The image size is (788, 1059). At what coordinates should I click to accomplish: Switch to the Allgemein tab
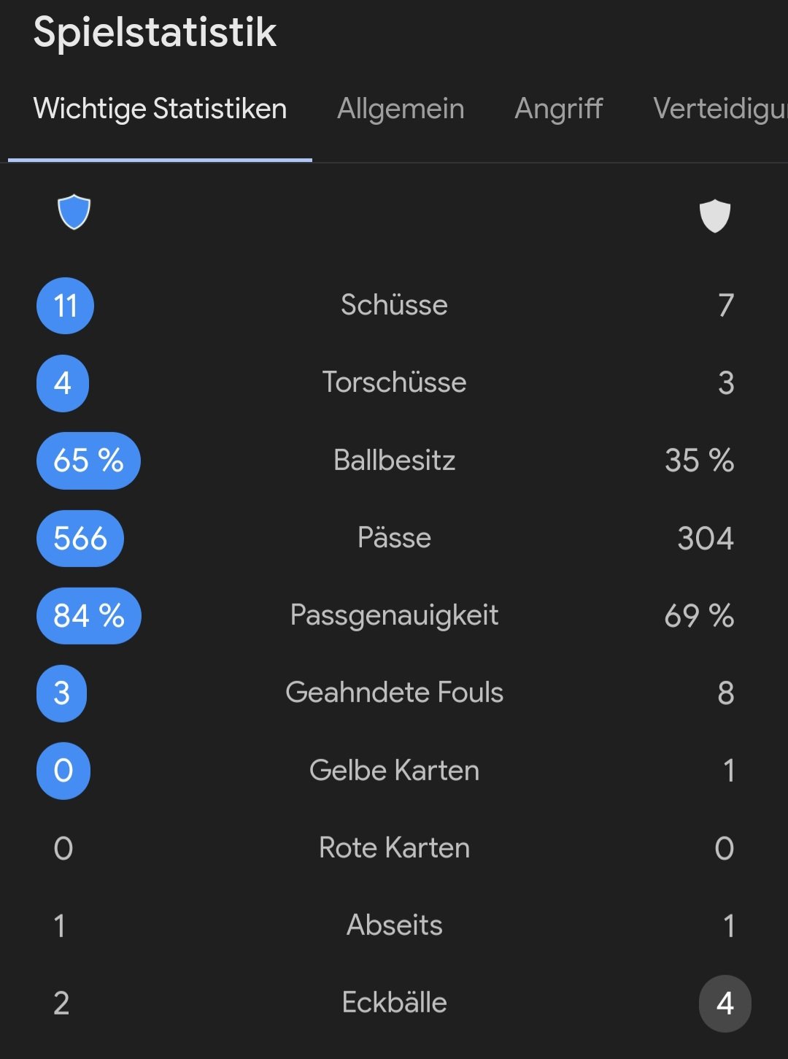click(x=401, y=109)
